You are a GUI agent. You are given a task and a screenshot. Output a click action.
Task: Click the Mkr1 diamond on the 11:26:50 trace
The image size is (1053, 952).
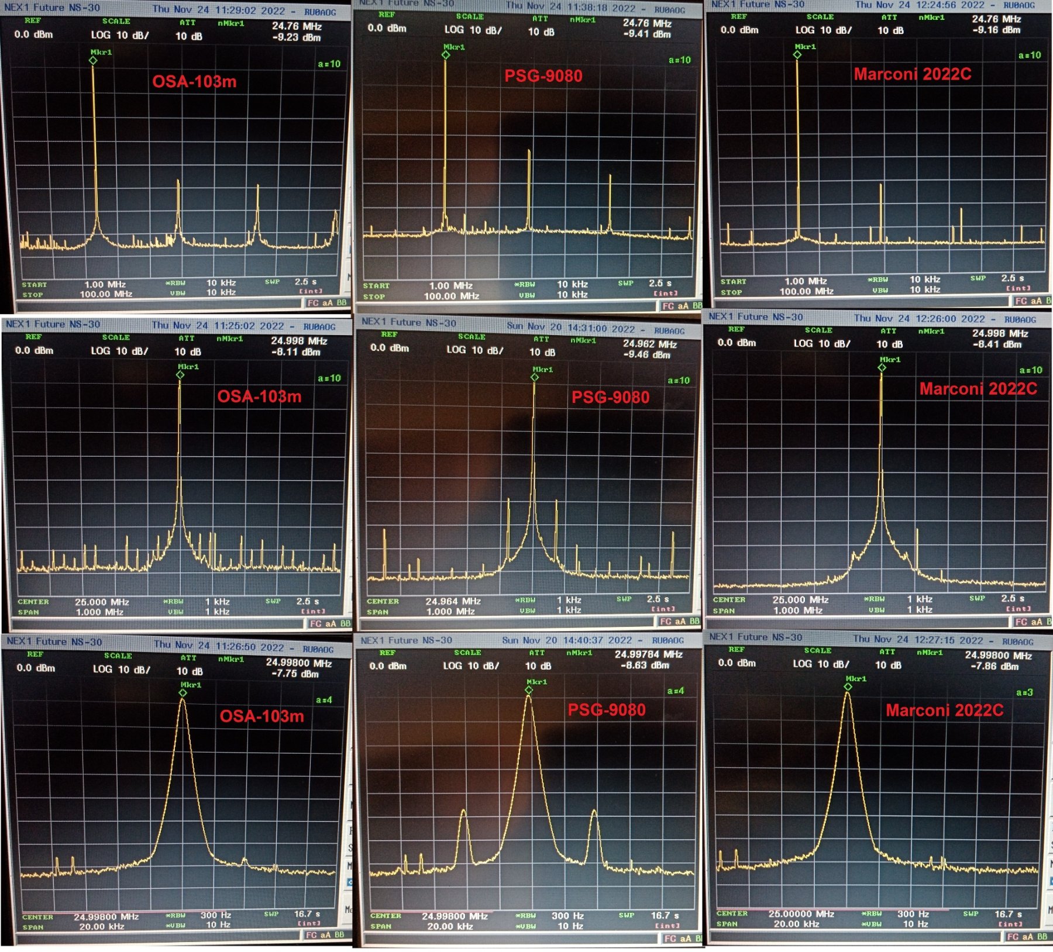[183, 693]
